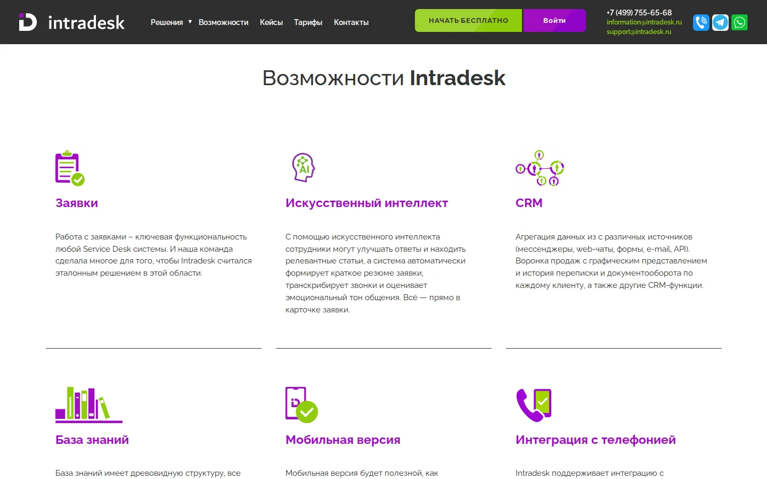Open the CRM heading link

529,203
